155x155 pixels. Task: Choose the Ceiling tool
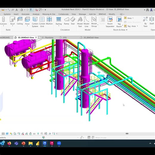(20, 21)
